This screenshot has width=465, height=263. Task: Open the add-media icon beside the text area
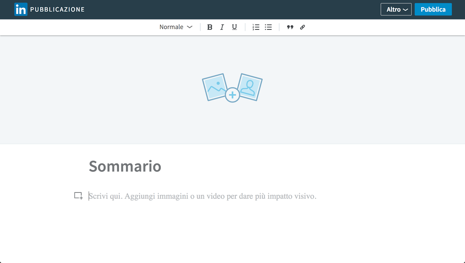coord(78,195)
